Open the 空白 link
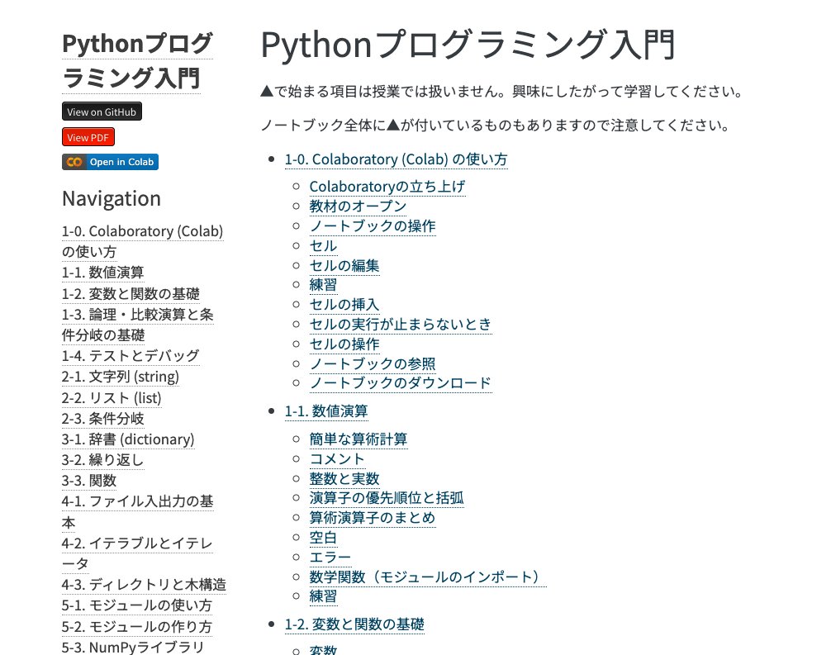 323,538
